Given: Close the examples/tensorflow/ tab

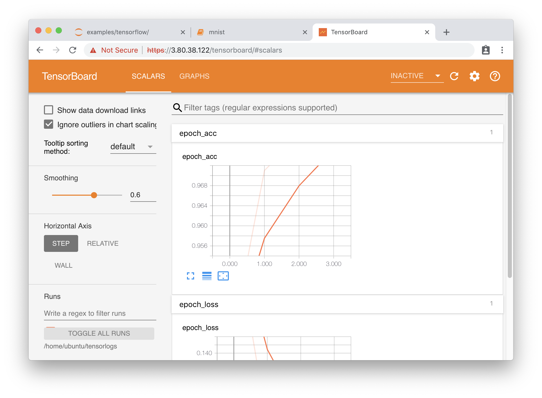Looking at the screenshot, I should (183, 32).
